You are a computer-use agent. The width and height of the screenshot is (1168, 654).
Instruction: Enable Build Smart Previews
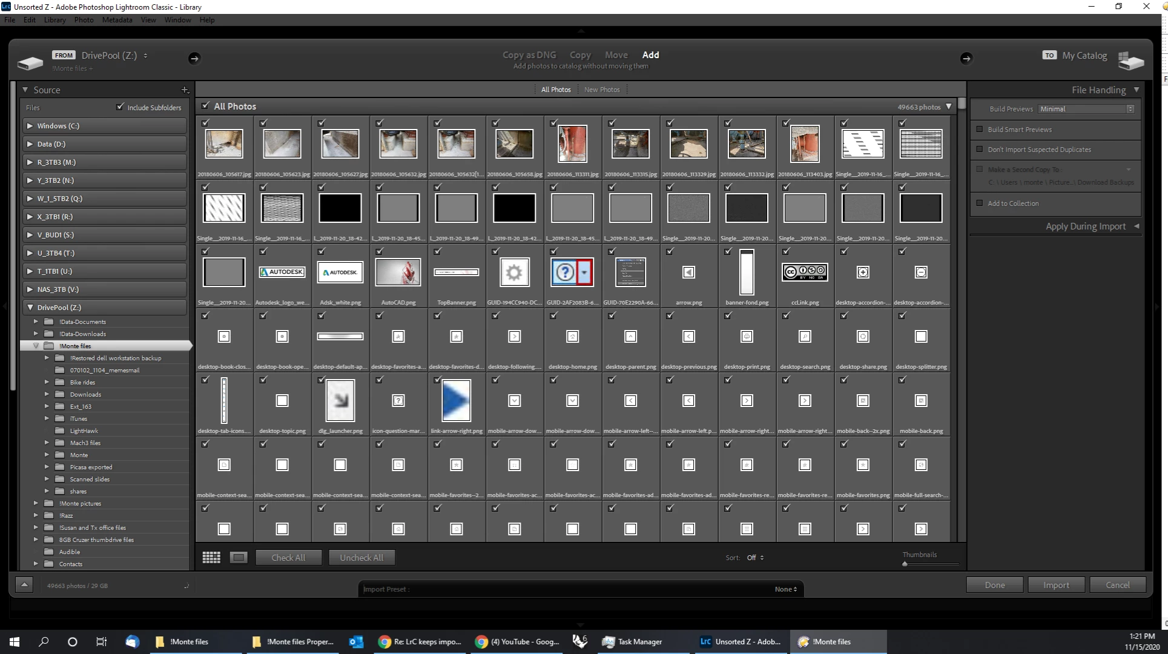pos(980,129)
